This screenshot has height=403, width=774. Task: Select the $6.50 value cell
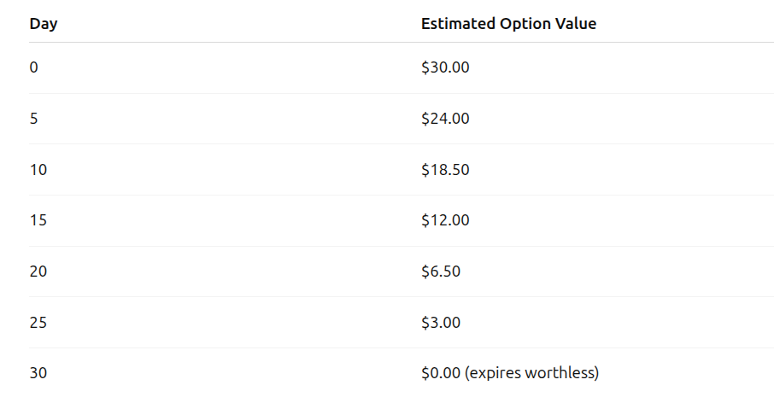(x=441, y=272)
